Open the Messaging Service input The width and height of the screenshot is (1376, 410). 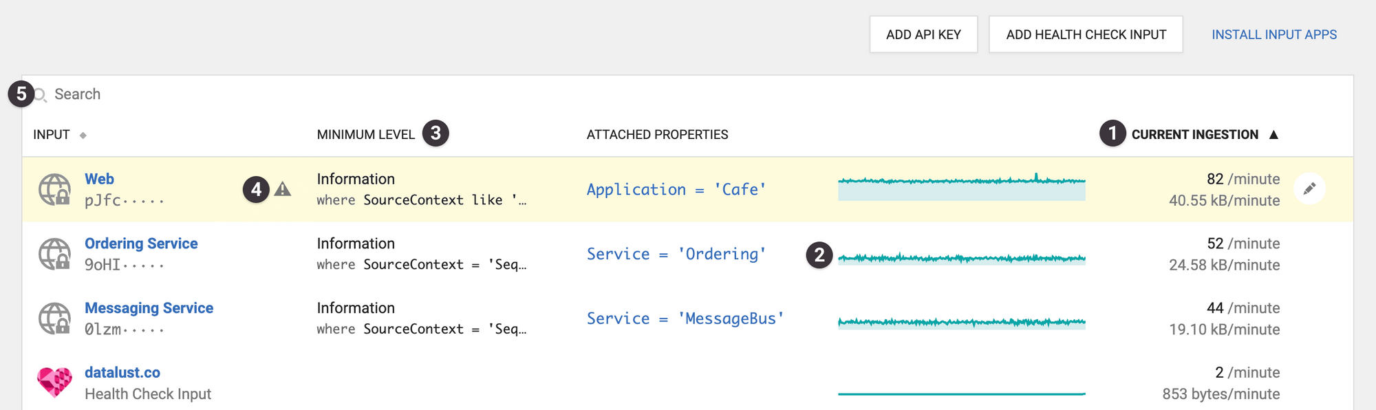coord(149,308)
